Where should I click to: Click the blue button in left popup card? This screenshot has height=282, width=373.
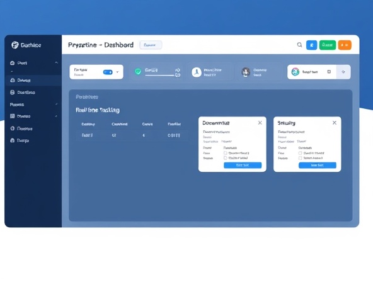click(x=243, y=165)
